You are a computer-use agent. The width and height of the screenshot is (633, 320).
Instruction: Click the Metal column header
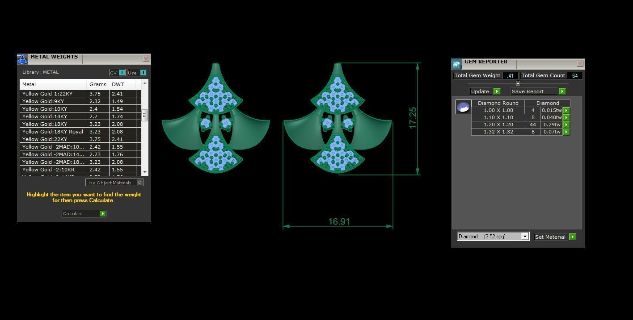click(53, 84)
